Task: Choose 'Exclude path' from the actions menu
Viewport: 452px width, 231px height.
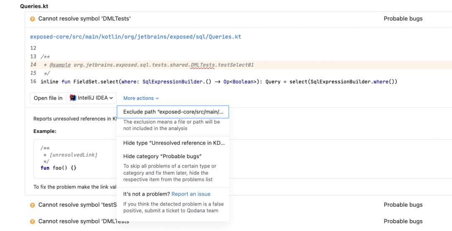Action: [x=173, y=112]
